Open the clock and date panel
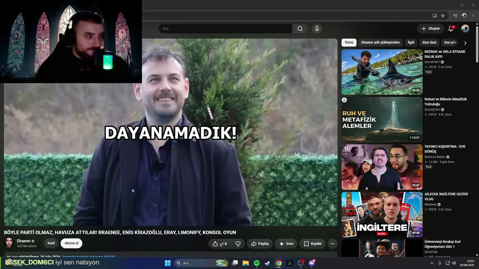 coord(468,263)
